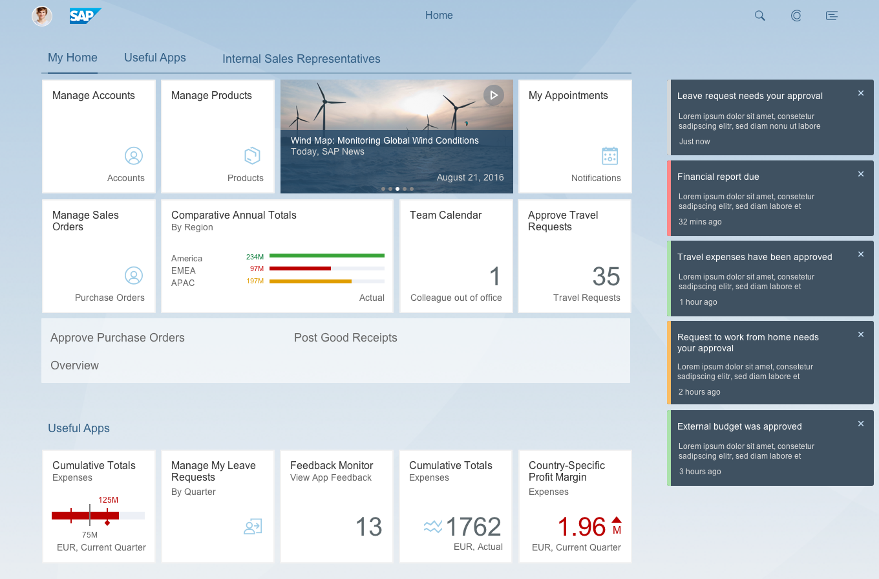879x579 pixels.
Task: Click the SAP logo
Action: [x=85, y=16]
